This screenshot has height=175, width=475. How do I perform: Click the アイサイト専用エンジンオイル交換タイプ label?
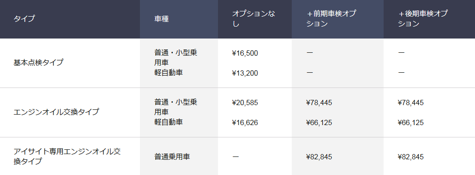(x=67, y=156)
